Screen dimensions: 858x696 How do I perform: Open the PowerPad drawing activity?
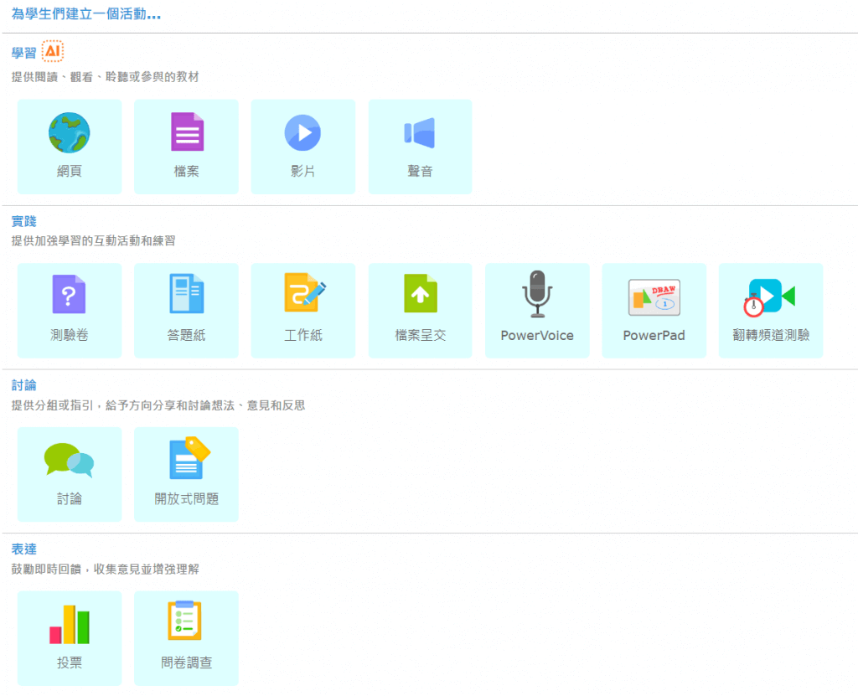[x=654, y=310]
